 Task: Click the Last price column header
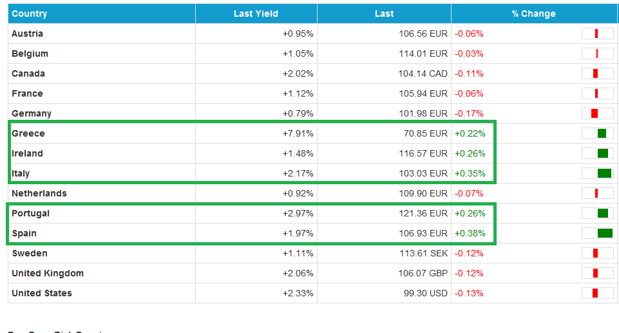pos(384,14)
